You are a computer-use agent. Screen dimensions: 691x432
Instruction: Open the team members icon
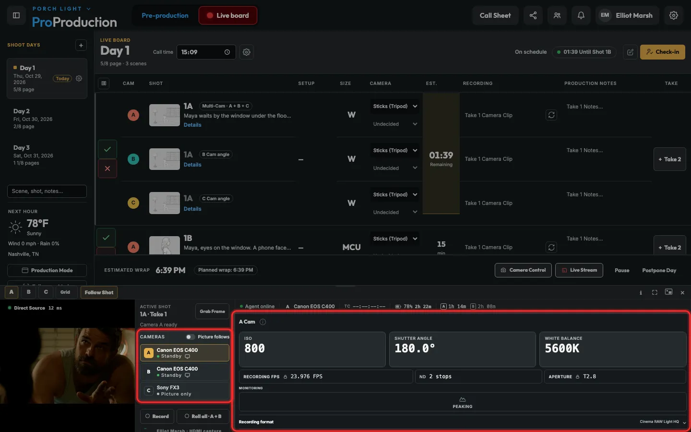point(557,15)
